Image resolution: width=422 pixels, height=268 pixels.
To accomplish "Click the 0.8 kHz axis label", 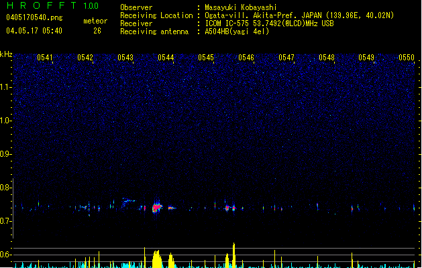I will [6, 188].
